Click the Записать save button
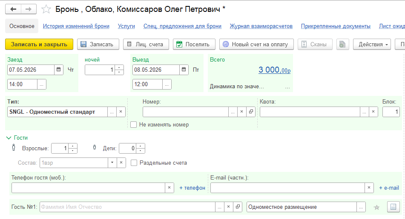 (98, 44)
